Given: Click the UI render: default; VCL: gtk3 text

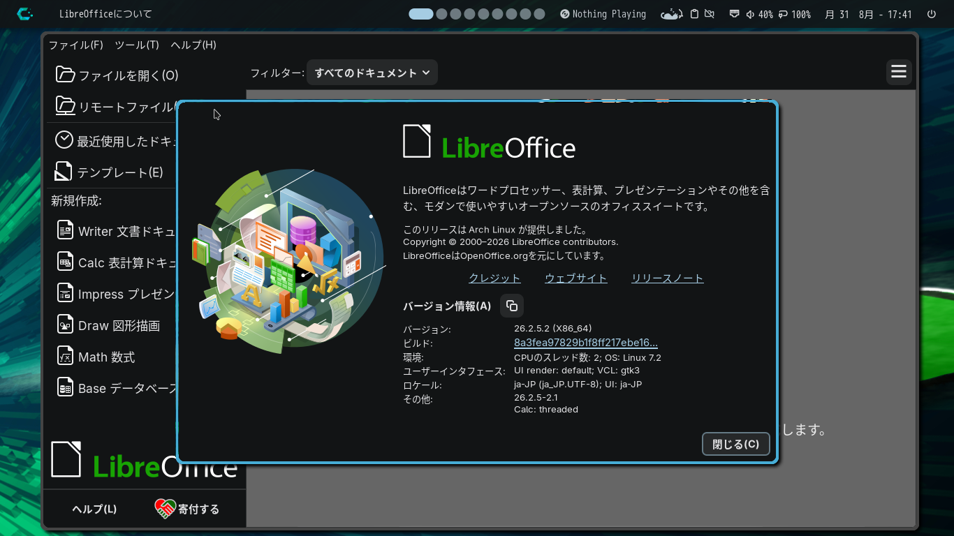Looking at the screenshot, I should point(577,370).
